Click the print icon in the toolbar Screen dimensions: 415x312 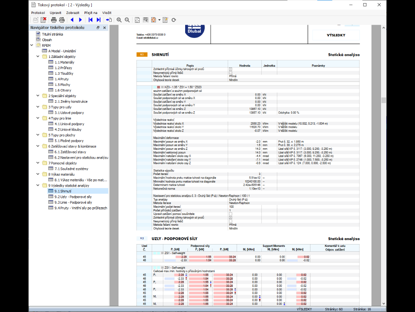[x=54, y=20]
